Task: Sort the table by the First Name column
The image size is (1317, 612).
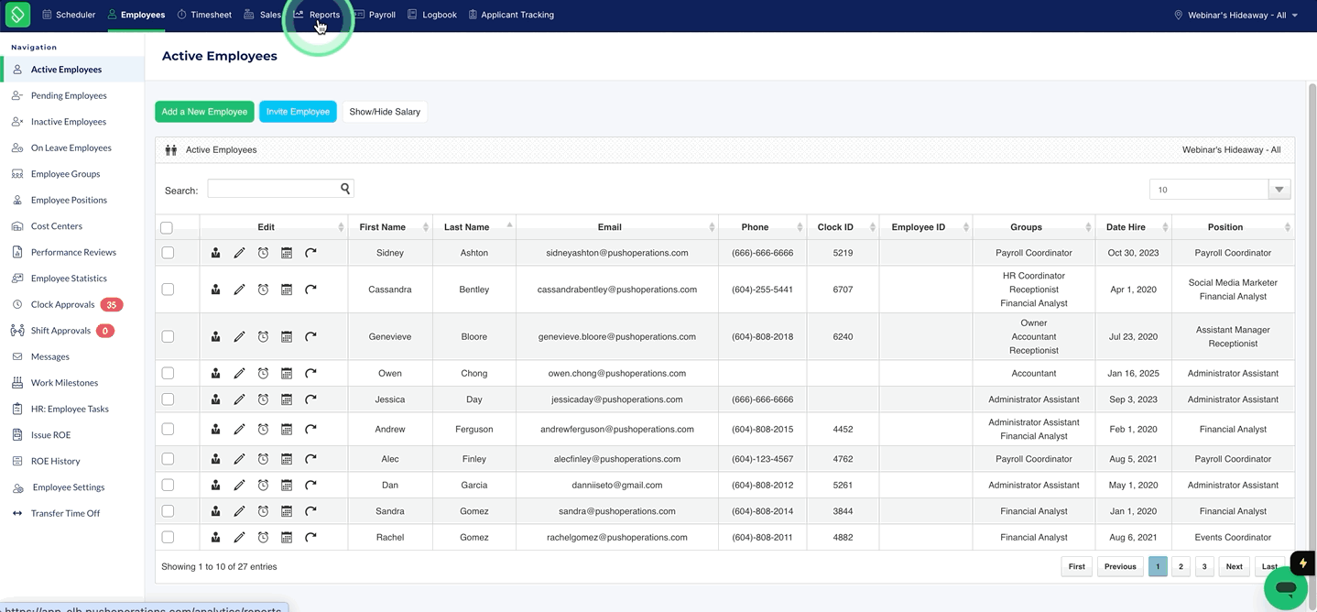Action: pos(390,227)
